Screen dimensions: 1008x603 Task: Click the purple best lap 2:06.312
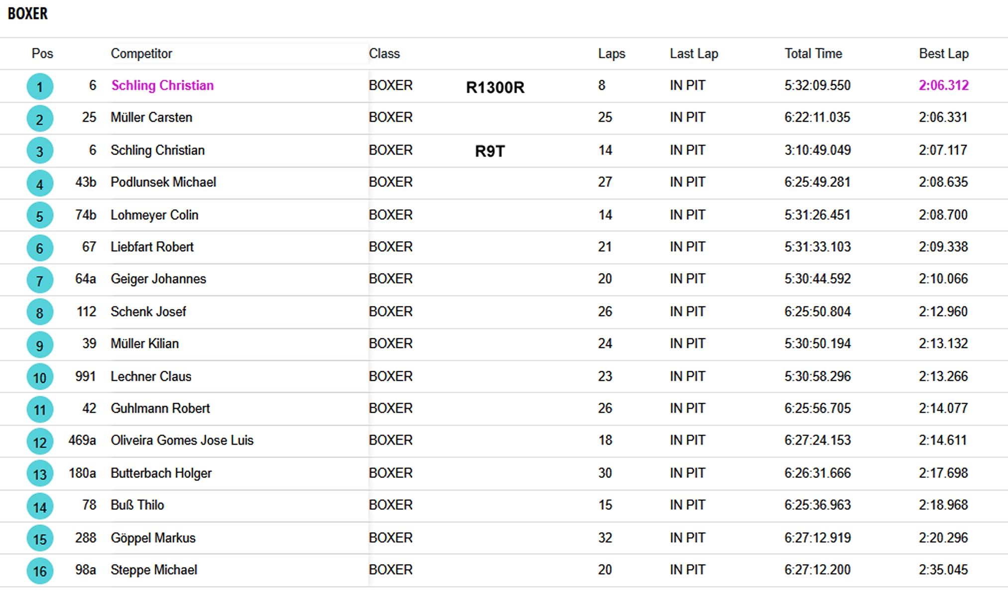point(944,85)
